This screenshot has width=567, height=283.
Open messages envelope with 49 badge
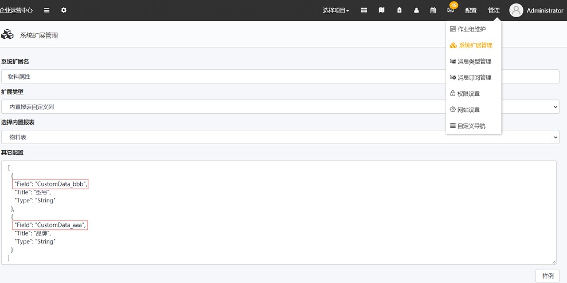[x=451, y=10]
